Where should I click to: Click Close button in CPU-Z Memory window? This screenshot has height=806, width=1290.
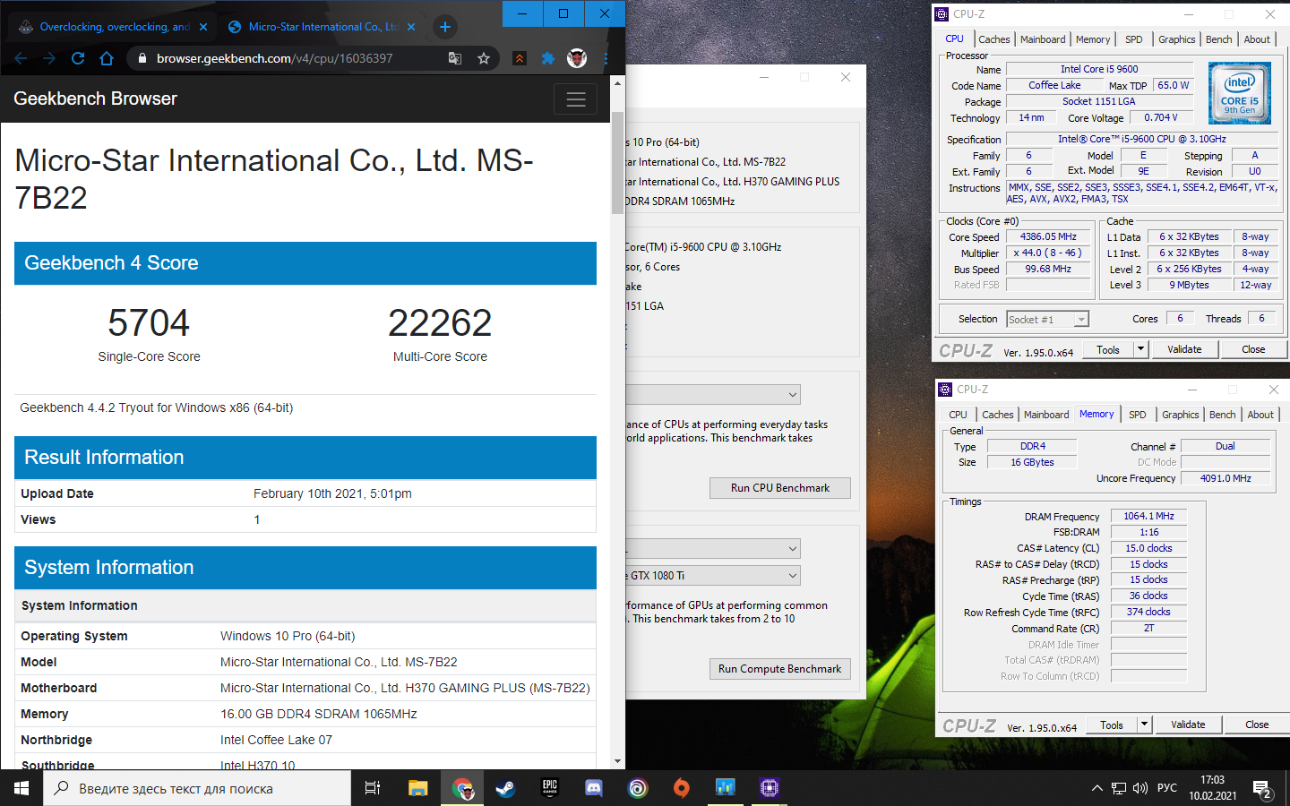pos(1257,725)
